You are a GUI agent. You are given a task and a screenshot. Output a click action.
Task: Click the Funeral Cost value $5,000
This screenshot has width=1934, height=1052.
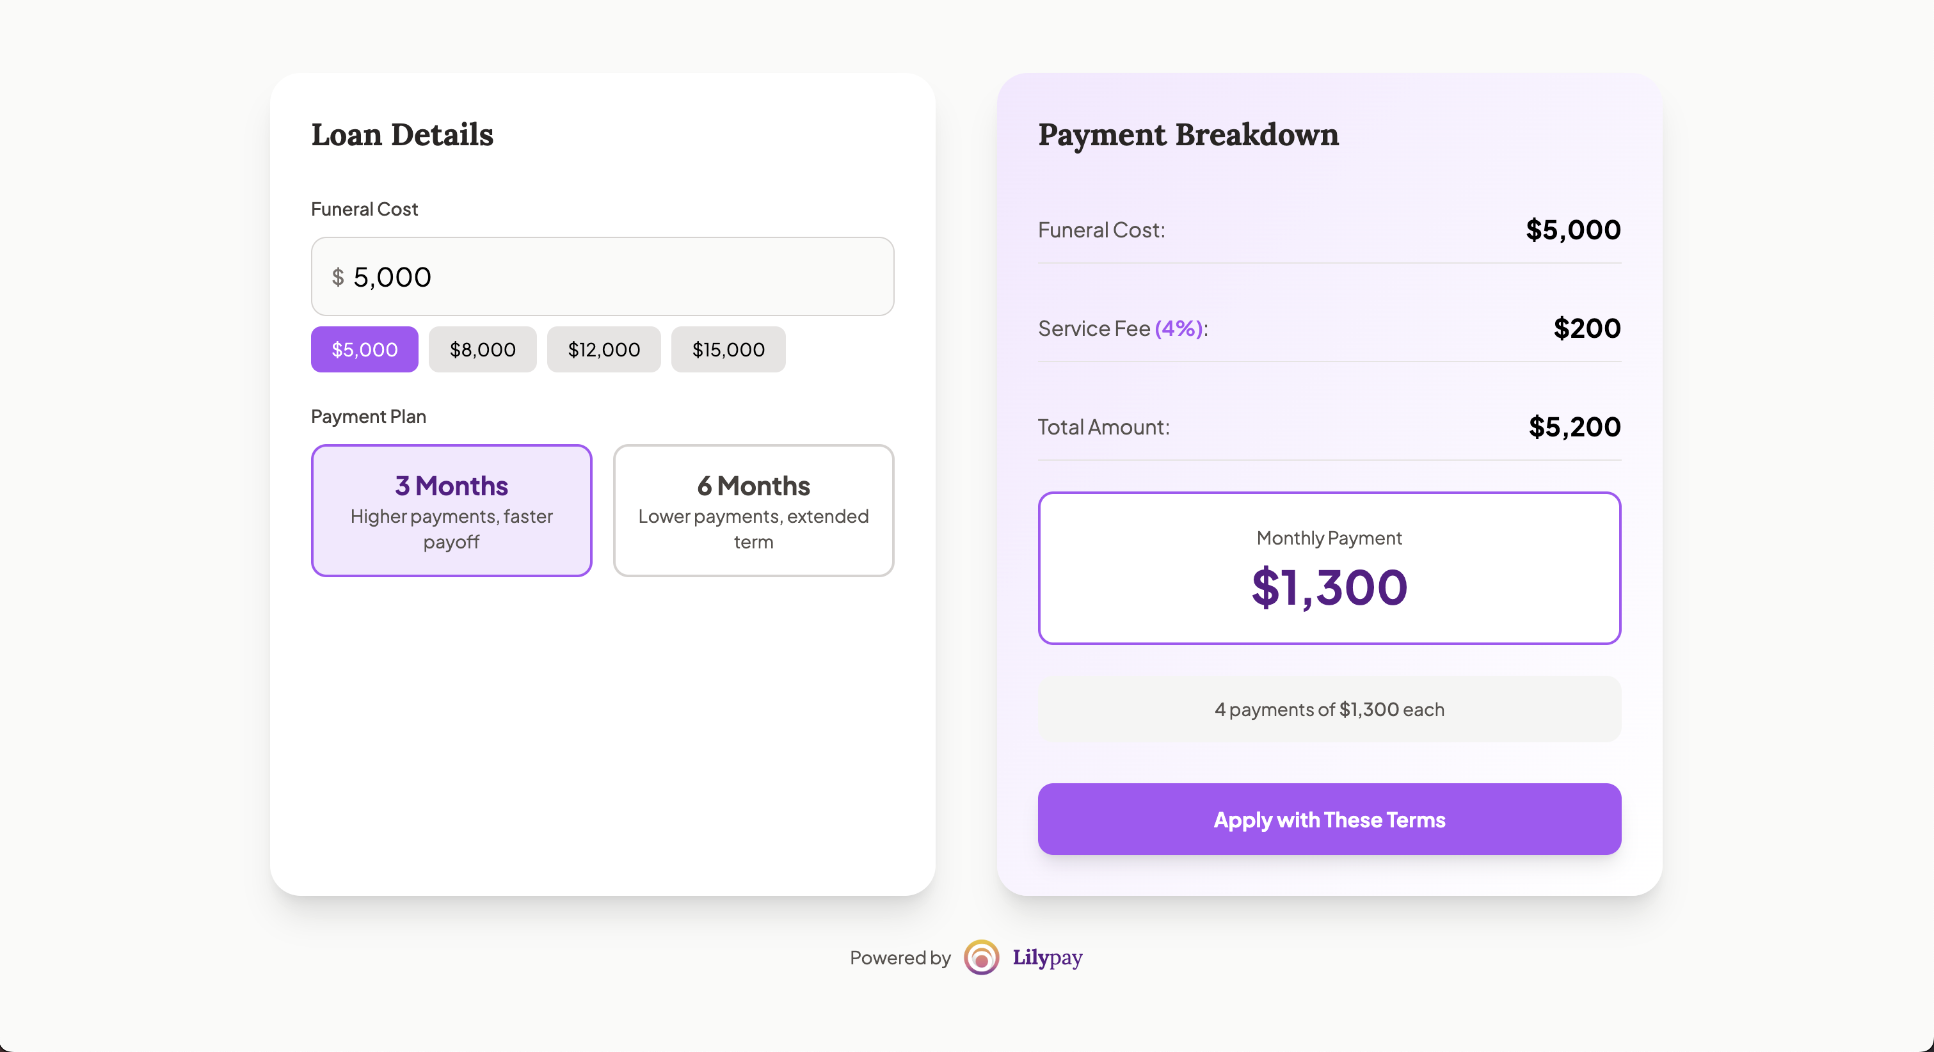point(1572,230)
